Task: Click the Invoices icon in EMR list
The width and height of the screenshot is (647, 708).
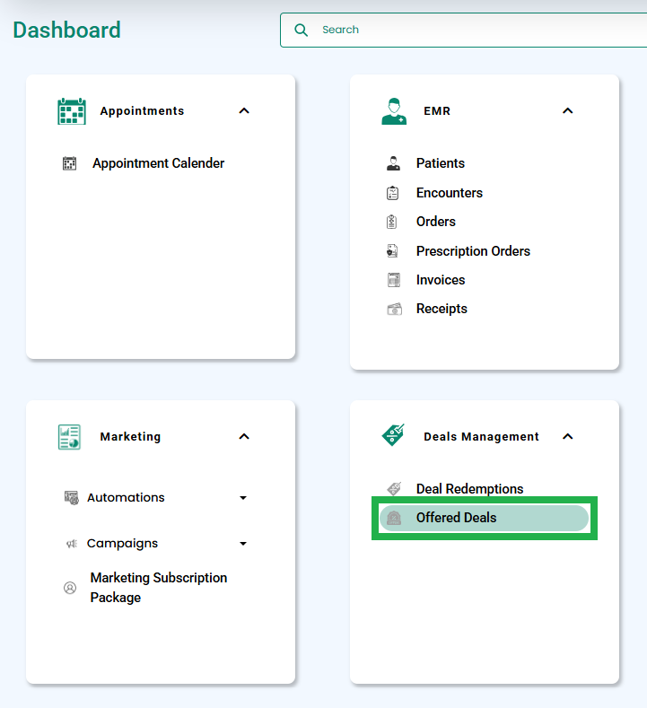Action: 394,280
